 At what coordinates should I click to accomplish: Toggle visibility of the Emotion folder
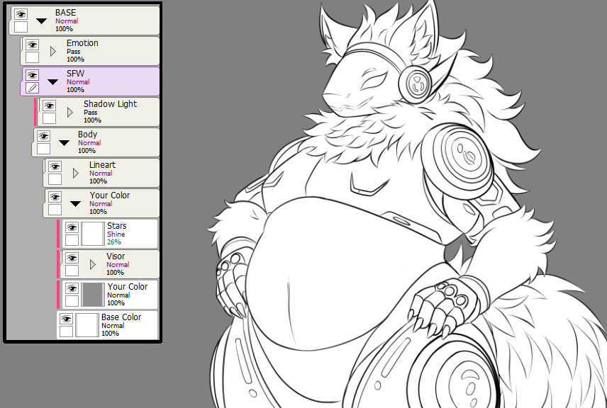(x=32, y=45)
